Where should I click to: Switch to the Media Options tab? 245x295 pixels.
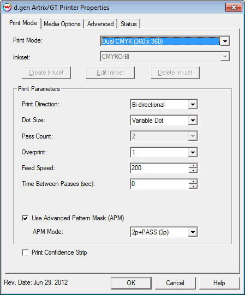(x=62, y=24)
